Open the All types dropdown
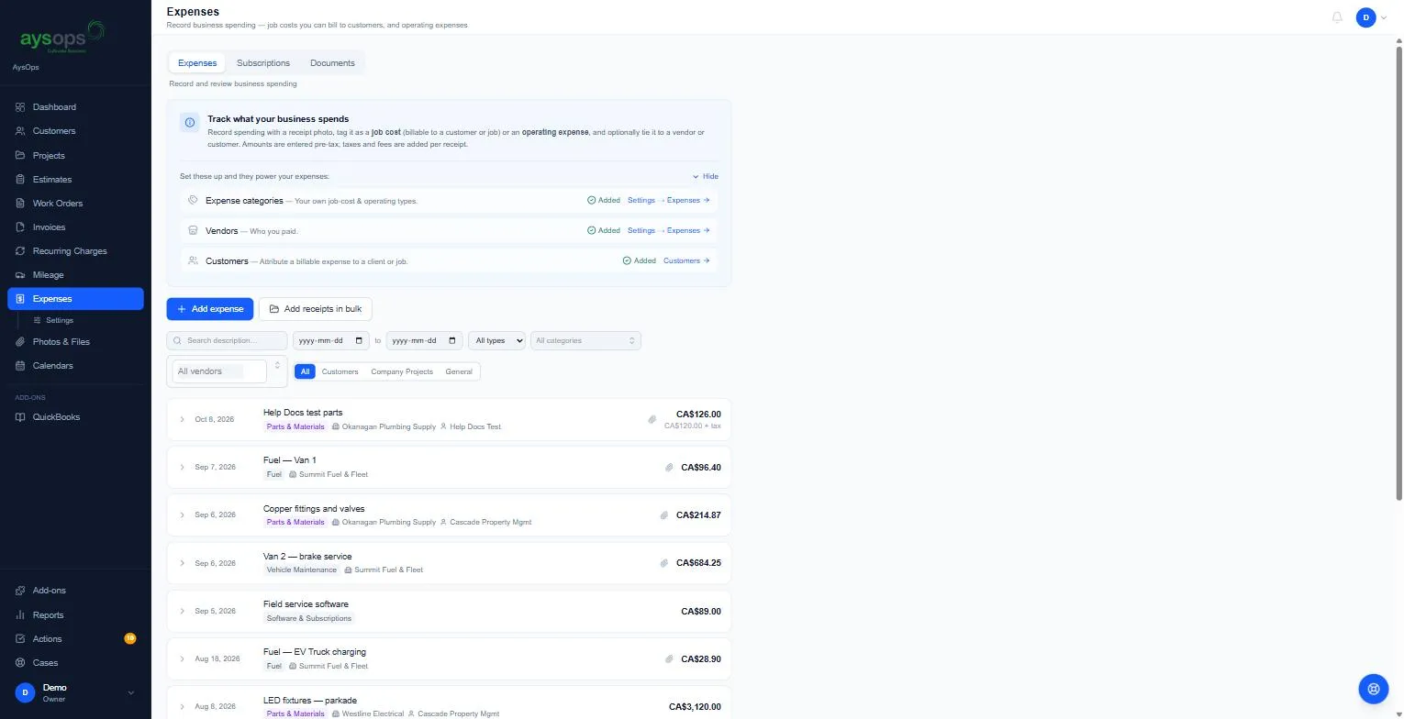 click(x=496, y=340)
